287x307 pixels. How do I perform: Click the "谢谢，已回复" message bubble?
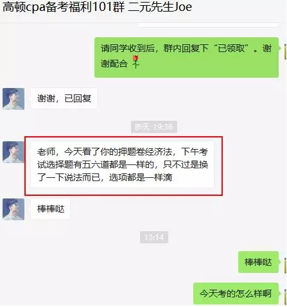(64, 98)
